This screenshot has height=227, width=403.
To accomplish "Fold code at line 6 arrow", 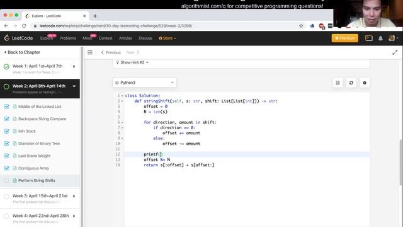I will (x=122, y=122).
